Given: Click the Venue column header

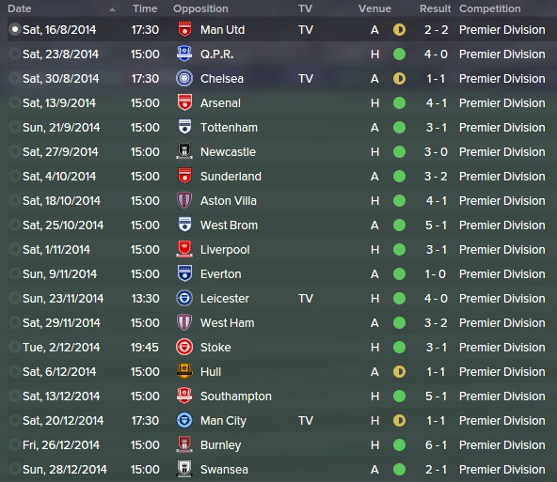Looking at the screenshot, I should click(374, 8).
